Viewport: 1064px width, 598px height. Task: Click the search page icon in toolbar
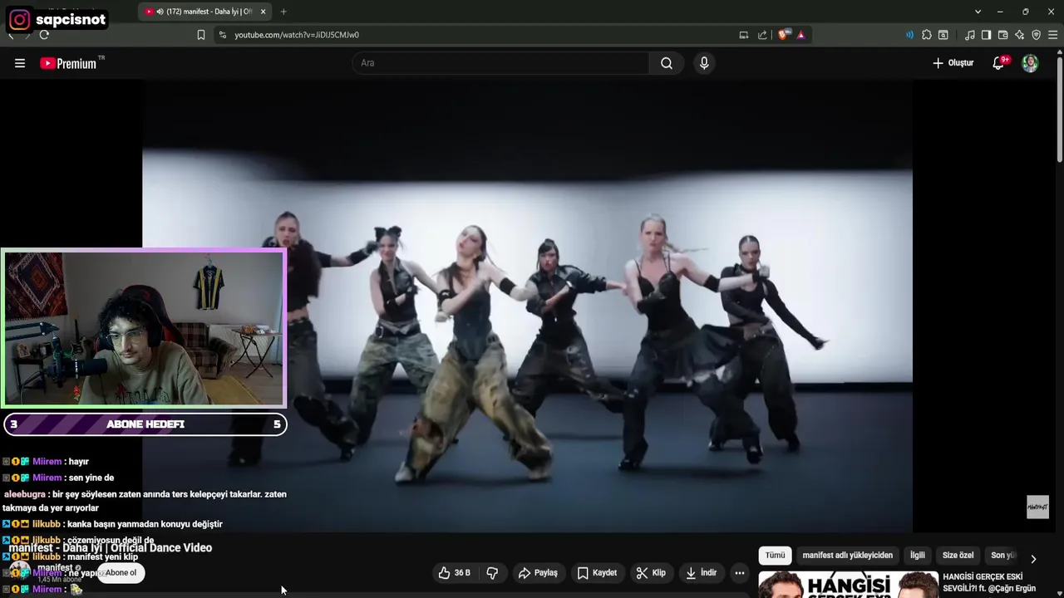(943, 35)
